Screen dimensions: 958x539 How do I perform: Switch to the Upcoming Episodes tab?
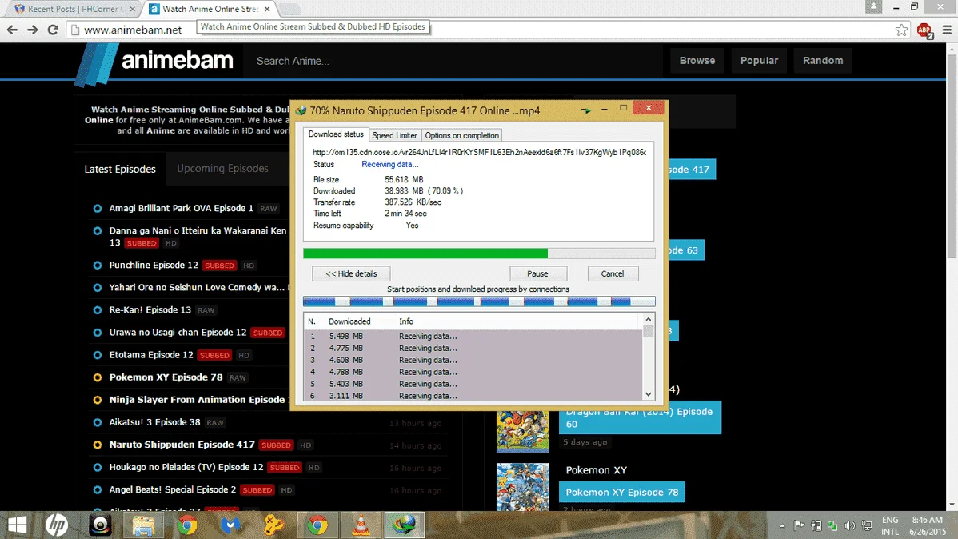pyautogui.click(x=222, y=169)
